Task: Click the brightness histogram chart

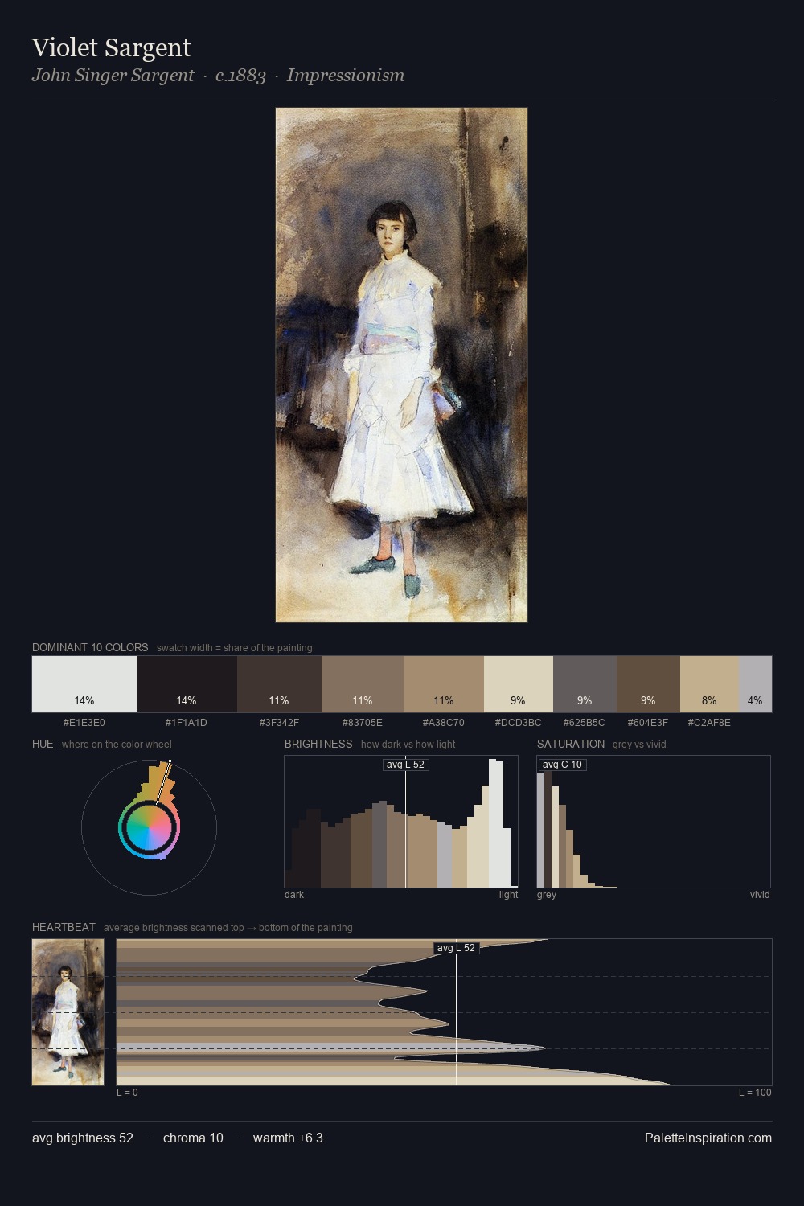Action: tap(401, 822)
